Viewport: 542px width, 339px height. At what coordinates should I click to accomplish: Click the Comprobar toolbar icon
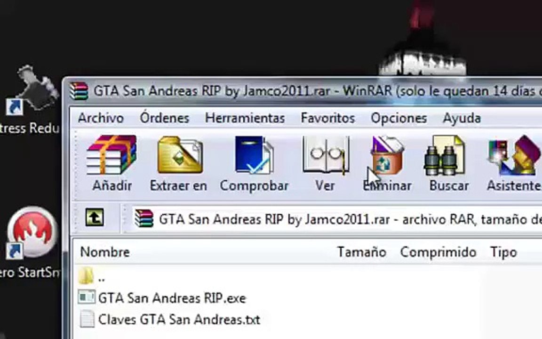254,154
